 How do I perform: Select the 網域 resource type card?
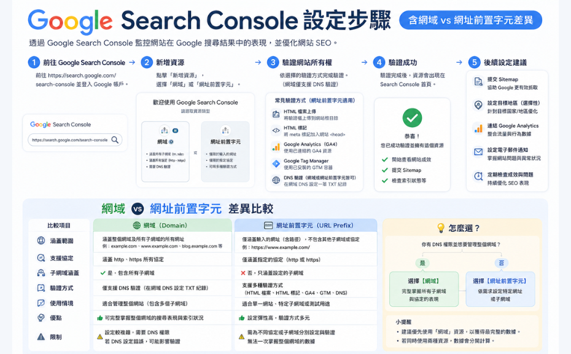(165, 151)
